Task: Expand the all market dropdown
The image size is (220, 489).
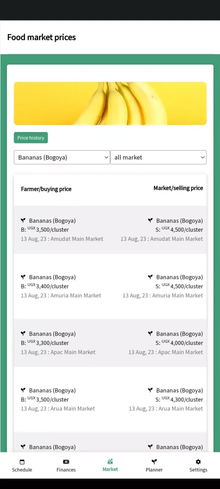Action: coord(158,157)
